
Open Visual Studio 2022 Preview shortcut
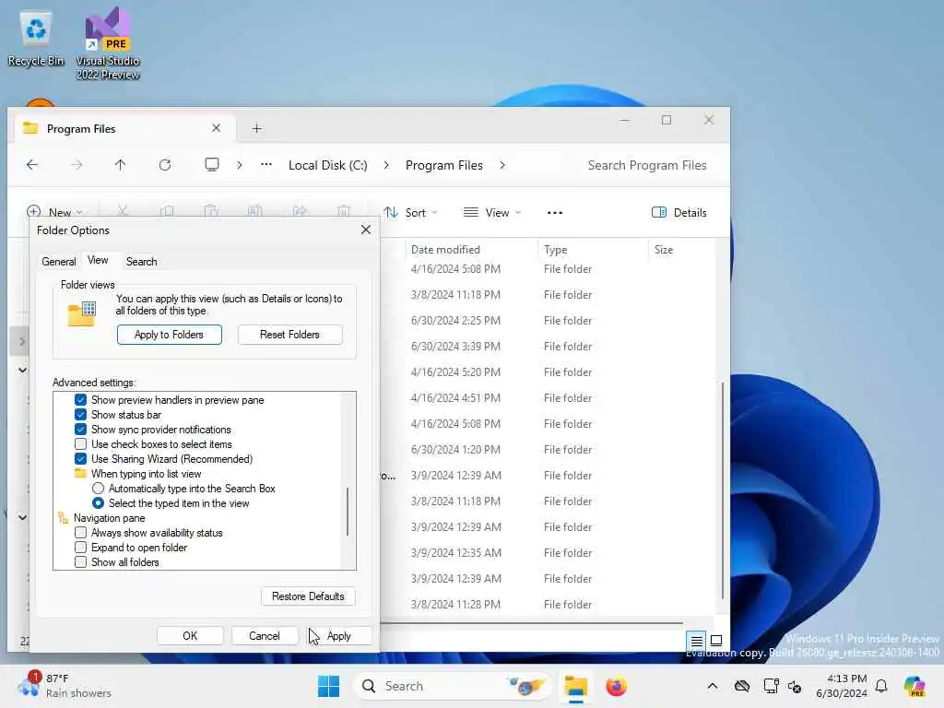108,43
